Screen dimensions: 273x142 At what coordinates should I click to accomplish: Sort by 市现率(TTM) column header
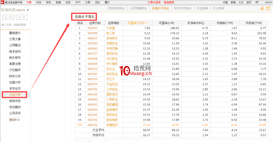254,23
